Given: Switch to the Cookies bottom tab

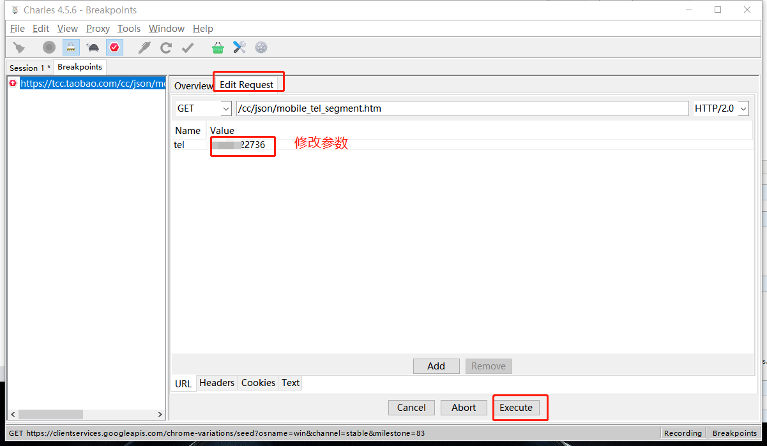Looking at the screenshot, I should point(259,383).
